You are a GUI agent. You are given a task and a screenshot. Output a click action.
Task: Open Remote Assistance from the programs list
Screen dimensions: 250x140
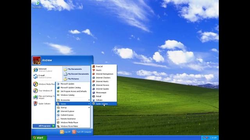[73, 119]
